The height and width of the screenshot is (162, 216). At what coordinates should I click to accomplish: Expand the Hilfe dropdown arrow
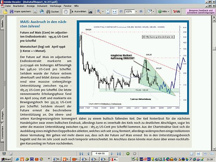click(x=169, y=12)
